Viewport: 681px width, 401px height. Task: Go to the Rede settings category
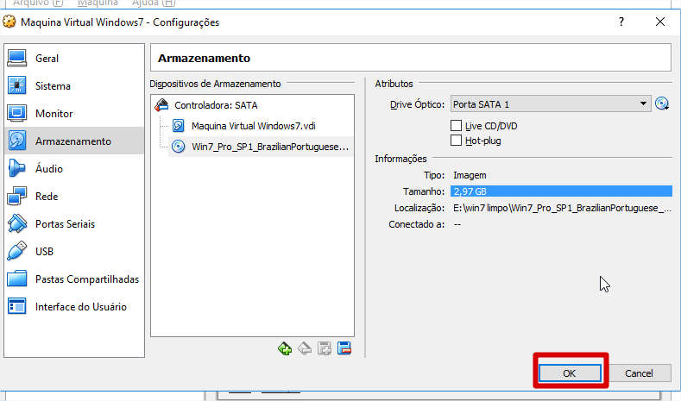tap(74, 196)
